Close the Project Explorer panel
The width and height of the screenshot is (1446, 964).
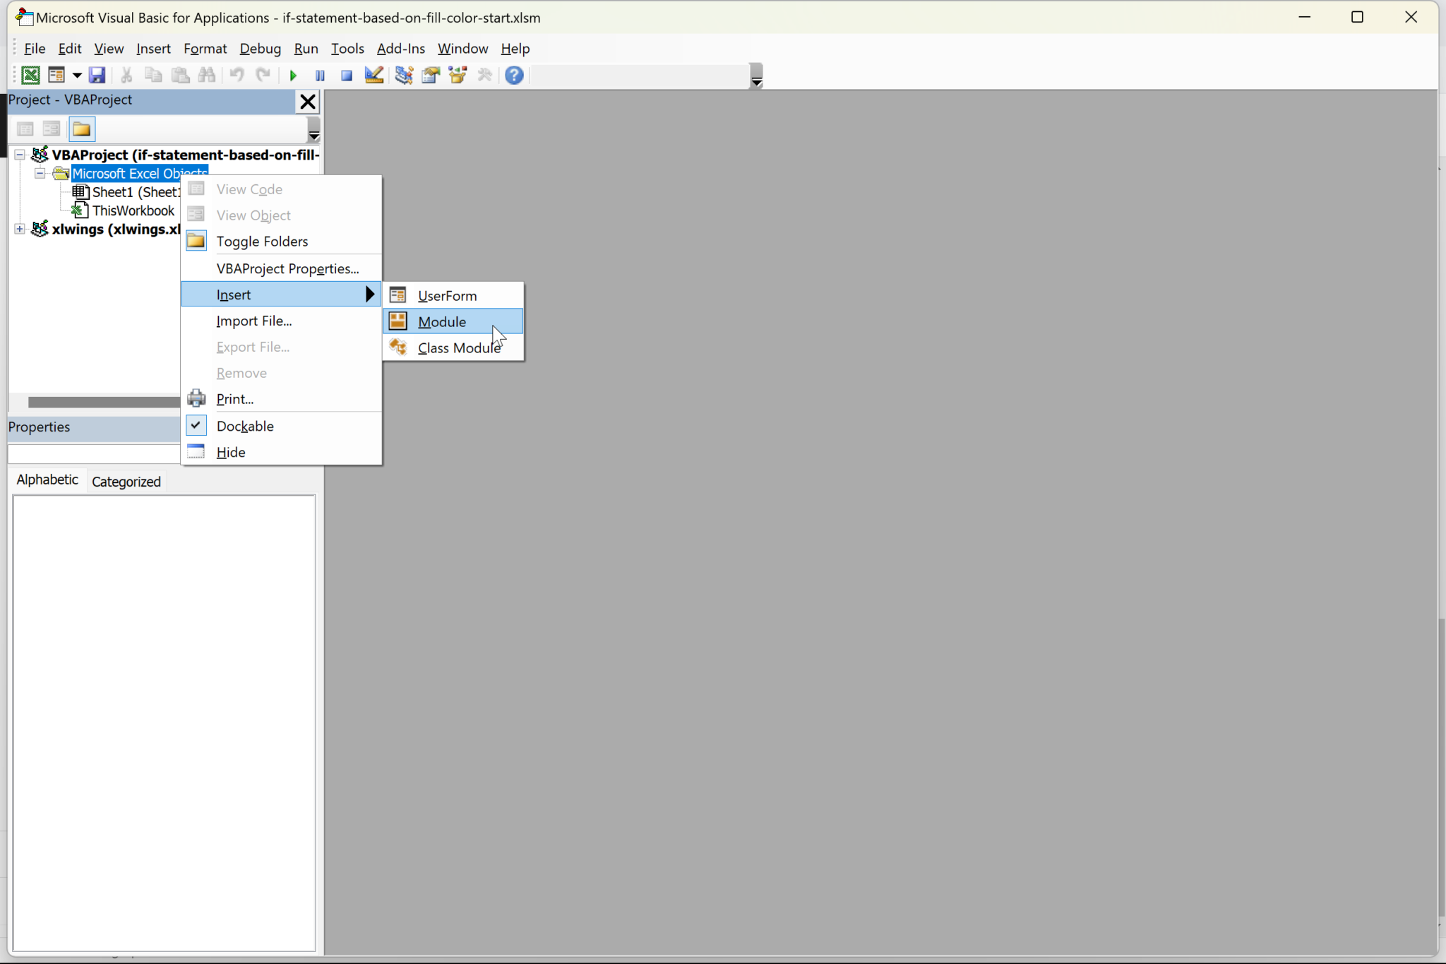308,102
